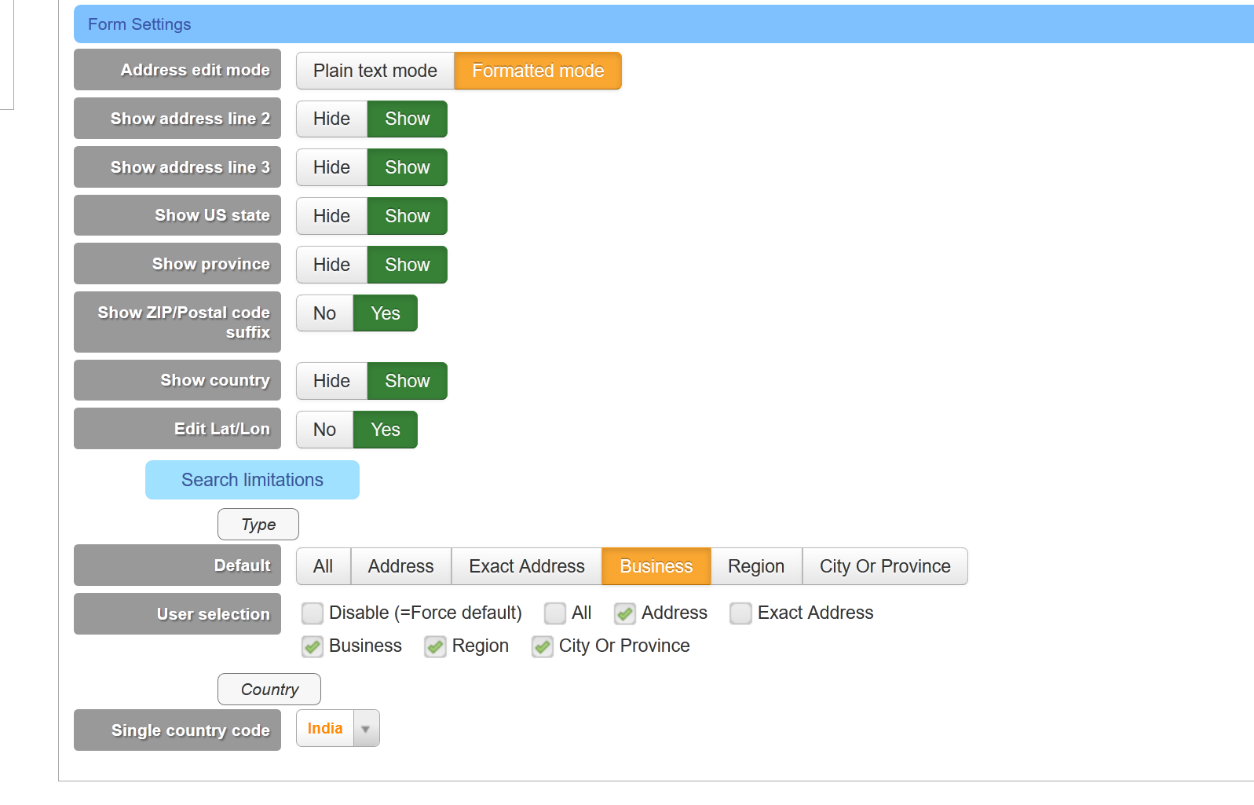This screenshot has width=1254, height=805.
Task: Set default search type to All
Action: click(324, 566)
